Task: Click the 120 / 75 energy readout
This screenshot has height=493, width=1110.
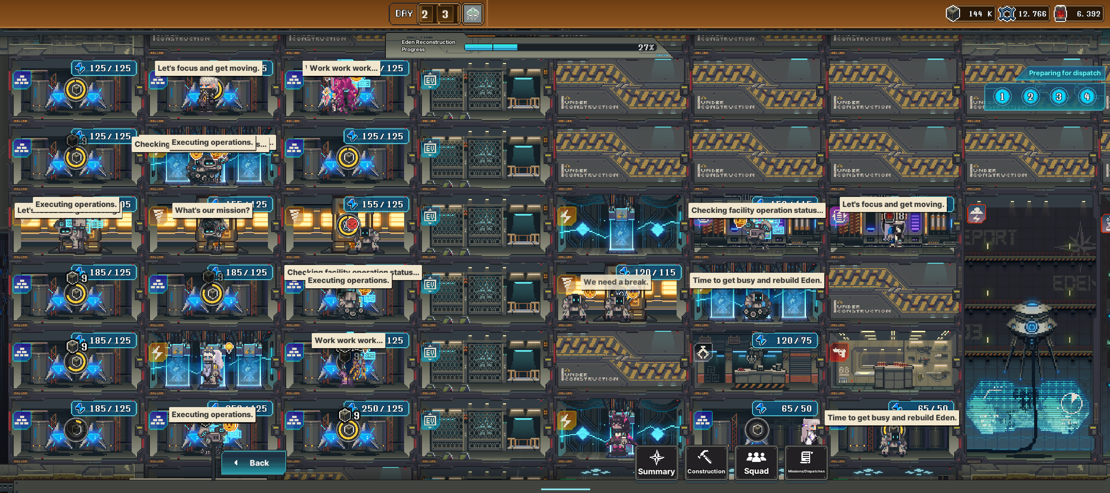Action: pyautogui.click(x=785, y=340)
